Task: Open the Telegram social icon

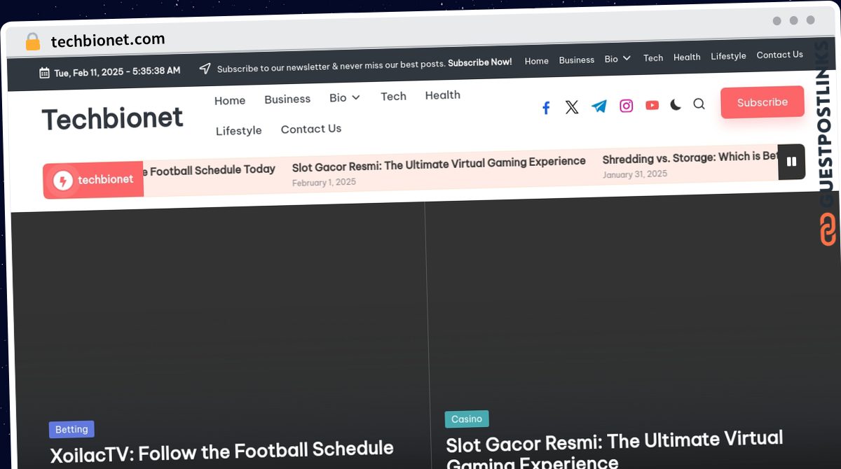Action: [x=599, y=106]
